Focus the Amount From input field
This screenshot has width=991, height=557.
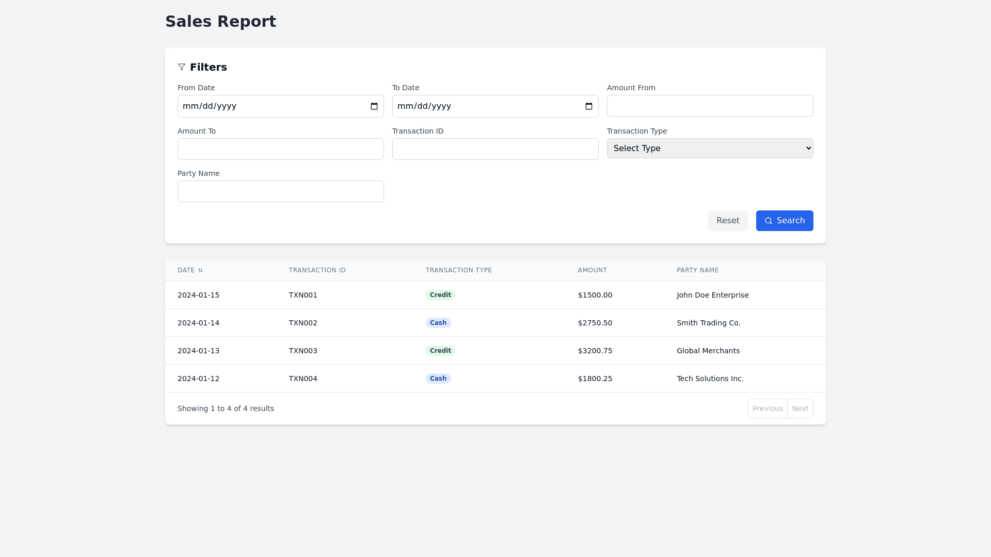tap(710, 106)
